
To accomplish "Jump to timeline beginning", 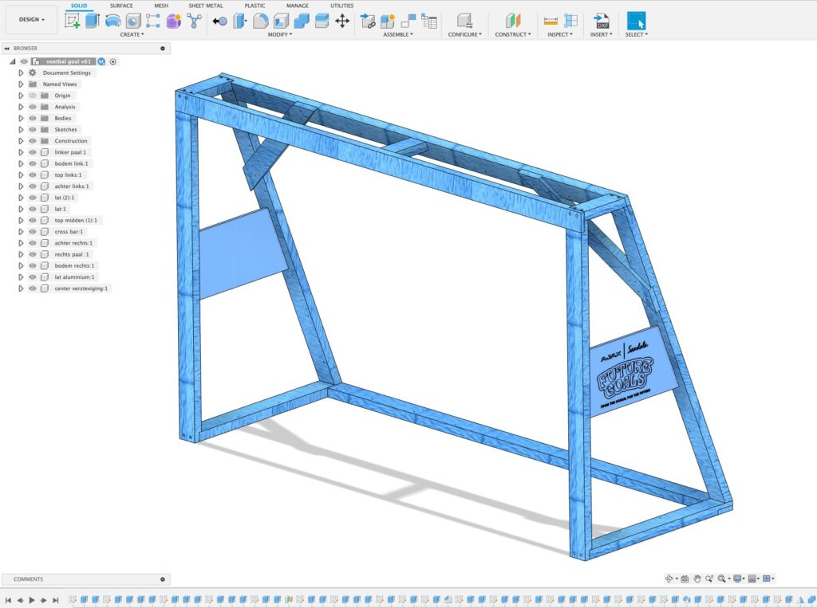I will (8, 600).
